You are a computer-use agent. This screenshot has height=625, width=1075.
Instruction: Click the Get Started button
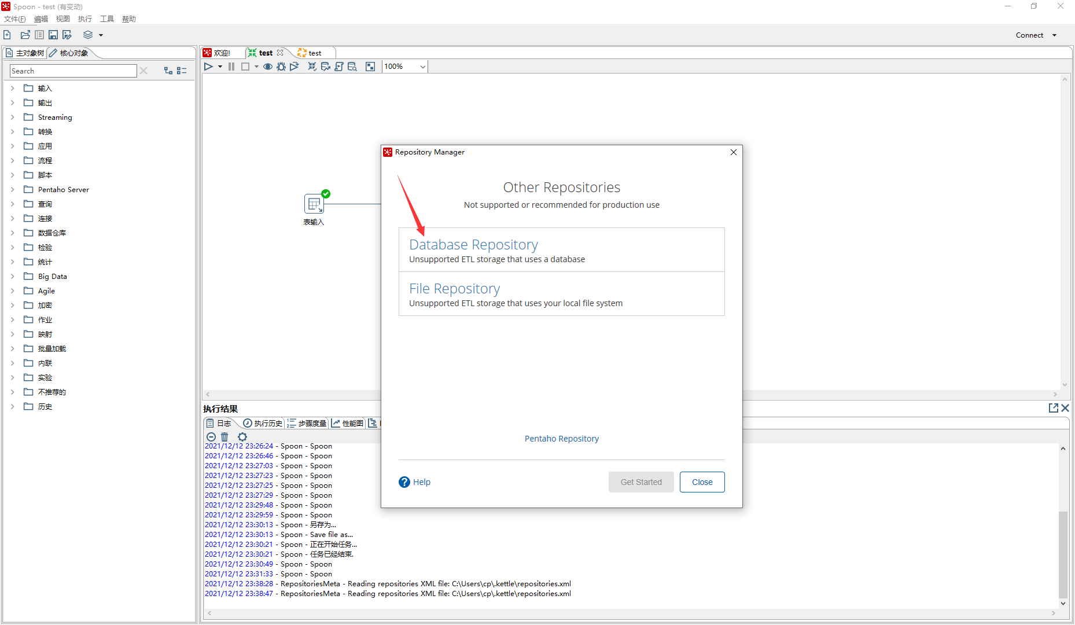click(x=641, y=482)
